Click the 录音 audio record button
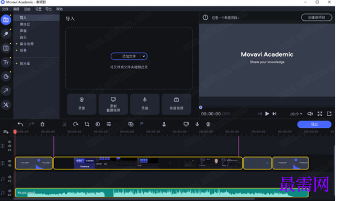Viewport: 339px width, 201px height. 145,104
